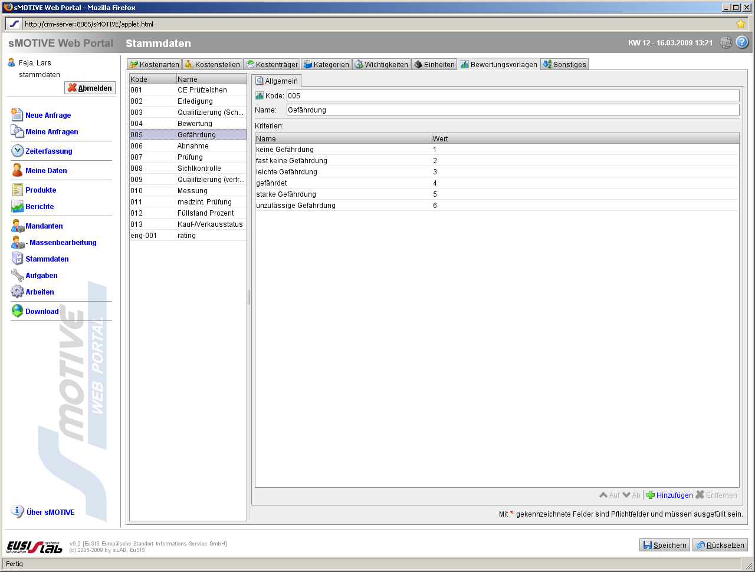
Task: Click into the Name input field
Action: pos(513,110)
